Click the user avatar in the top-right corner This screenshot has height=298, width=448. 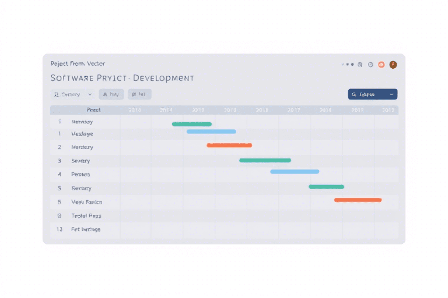pyautogui.click(x=393, y=65)
